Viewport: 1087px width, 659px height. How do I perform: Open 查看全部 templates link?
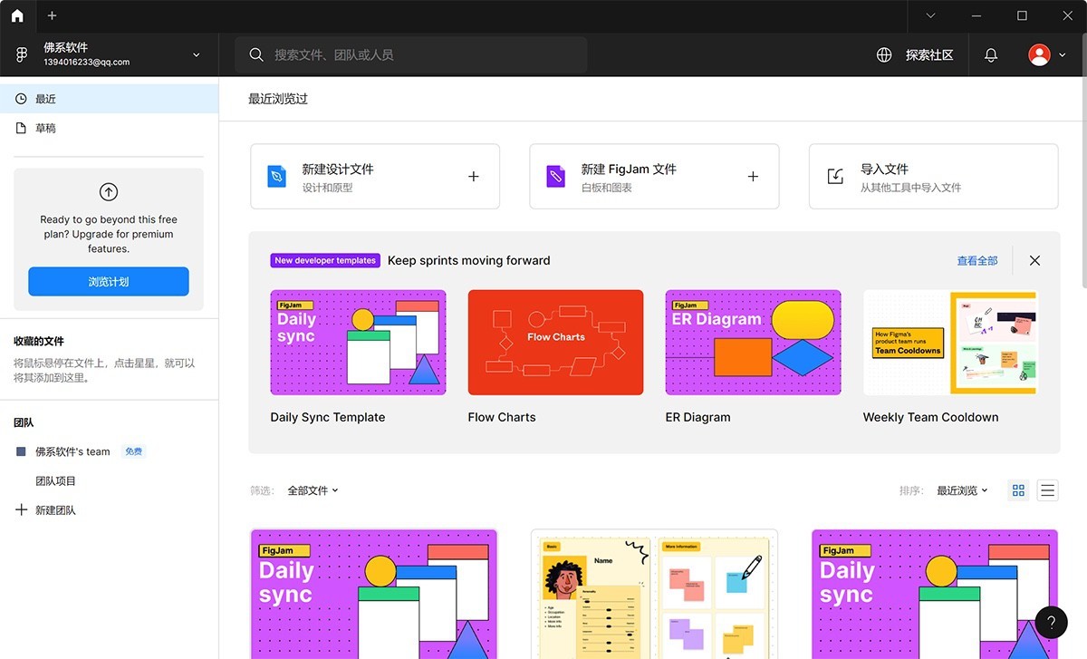coord(976,260)
